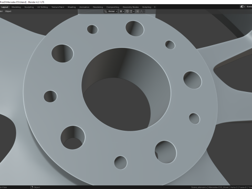252x189 pixels.
Task: Open proportional editing falloff curve menu
Action: pyautogui.click(x=142, y=12)
